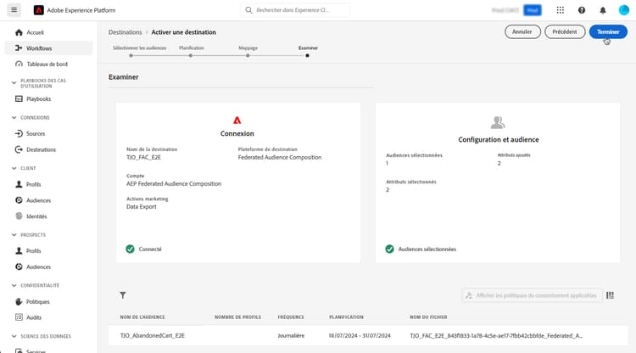Collapse the Confidentialité section
This screenshot has width=636, height=353.
[x=14, y=286]
